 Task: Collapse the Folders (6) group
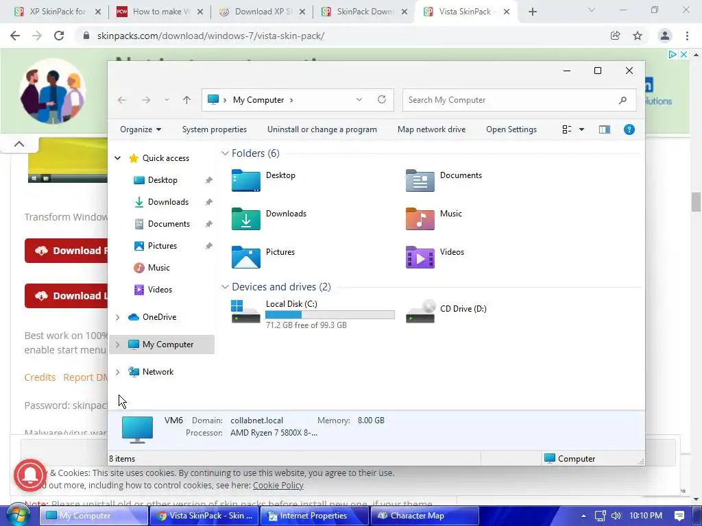[225, 153]
